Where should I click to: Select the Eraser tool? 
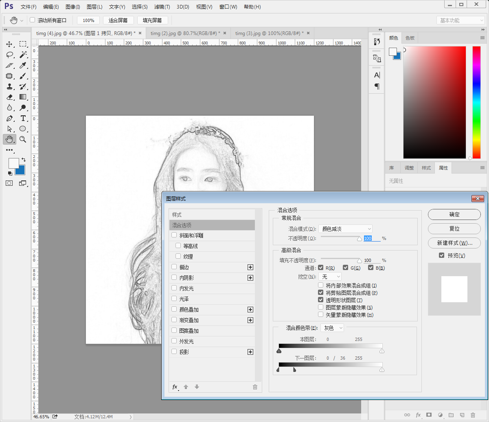coord(9,97)
